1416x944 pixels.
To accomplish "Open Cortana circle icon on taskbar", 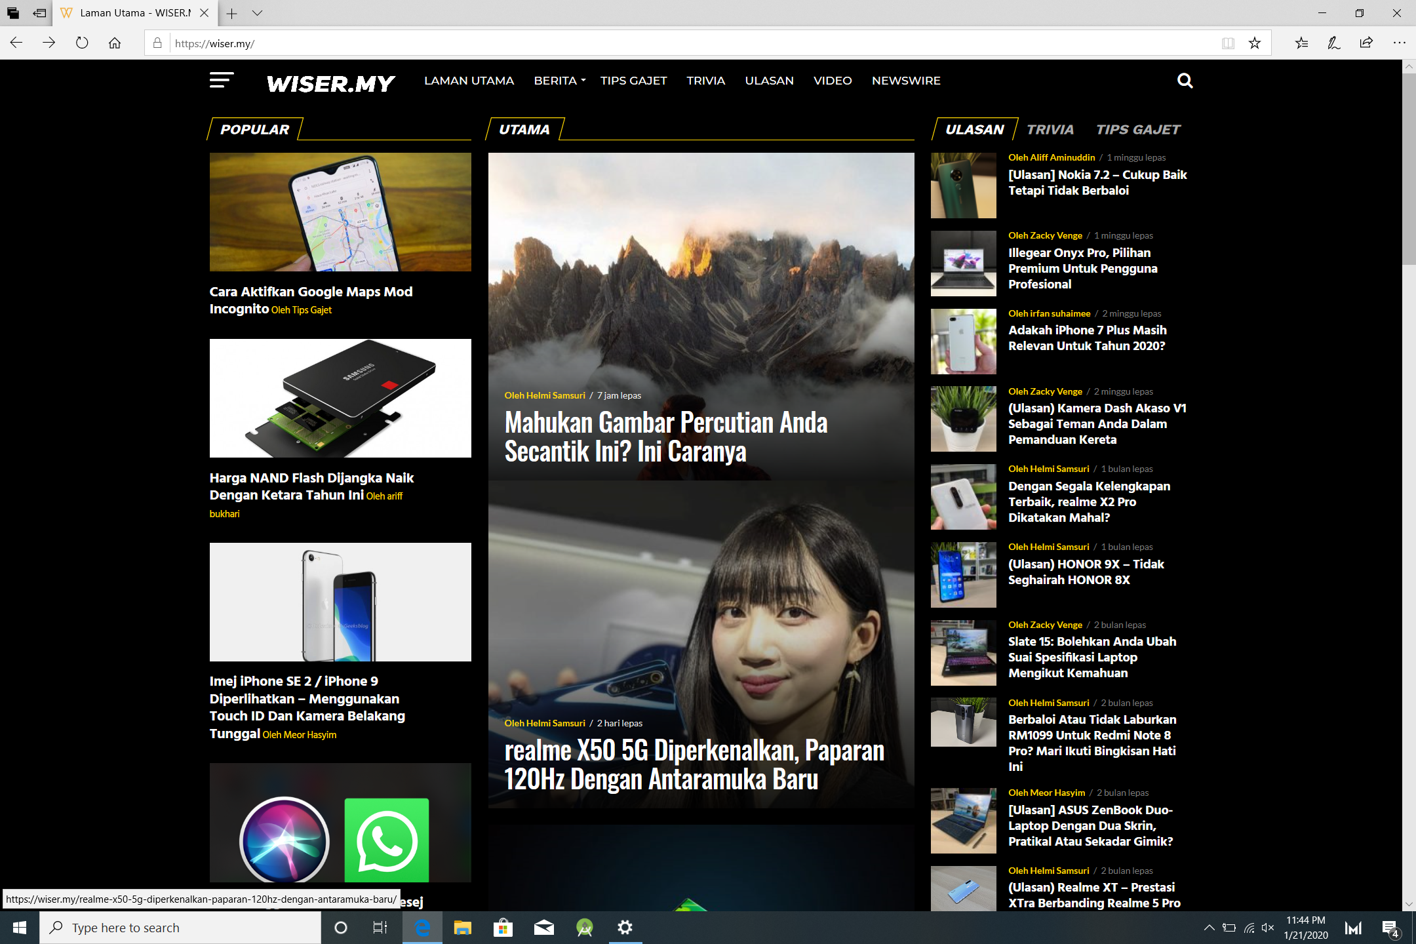I will tap(341, 928).
